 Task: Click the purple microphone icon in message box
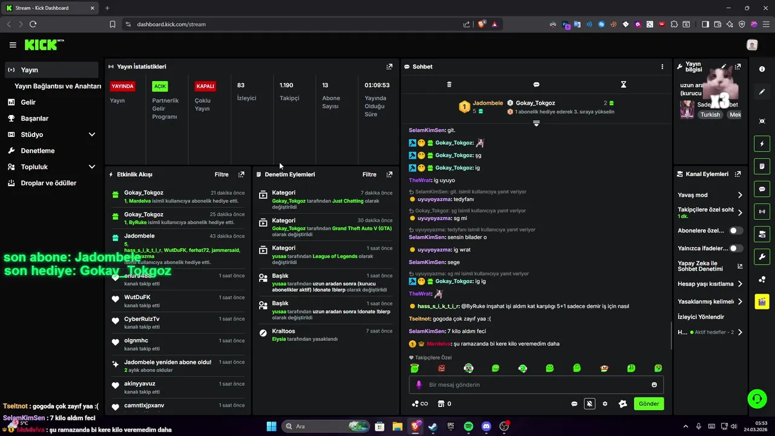(418, 385)
